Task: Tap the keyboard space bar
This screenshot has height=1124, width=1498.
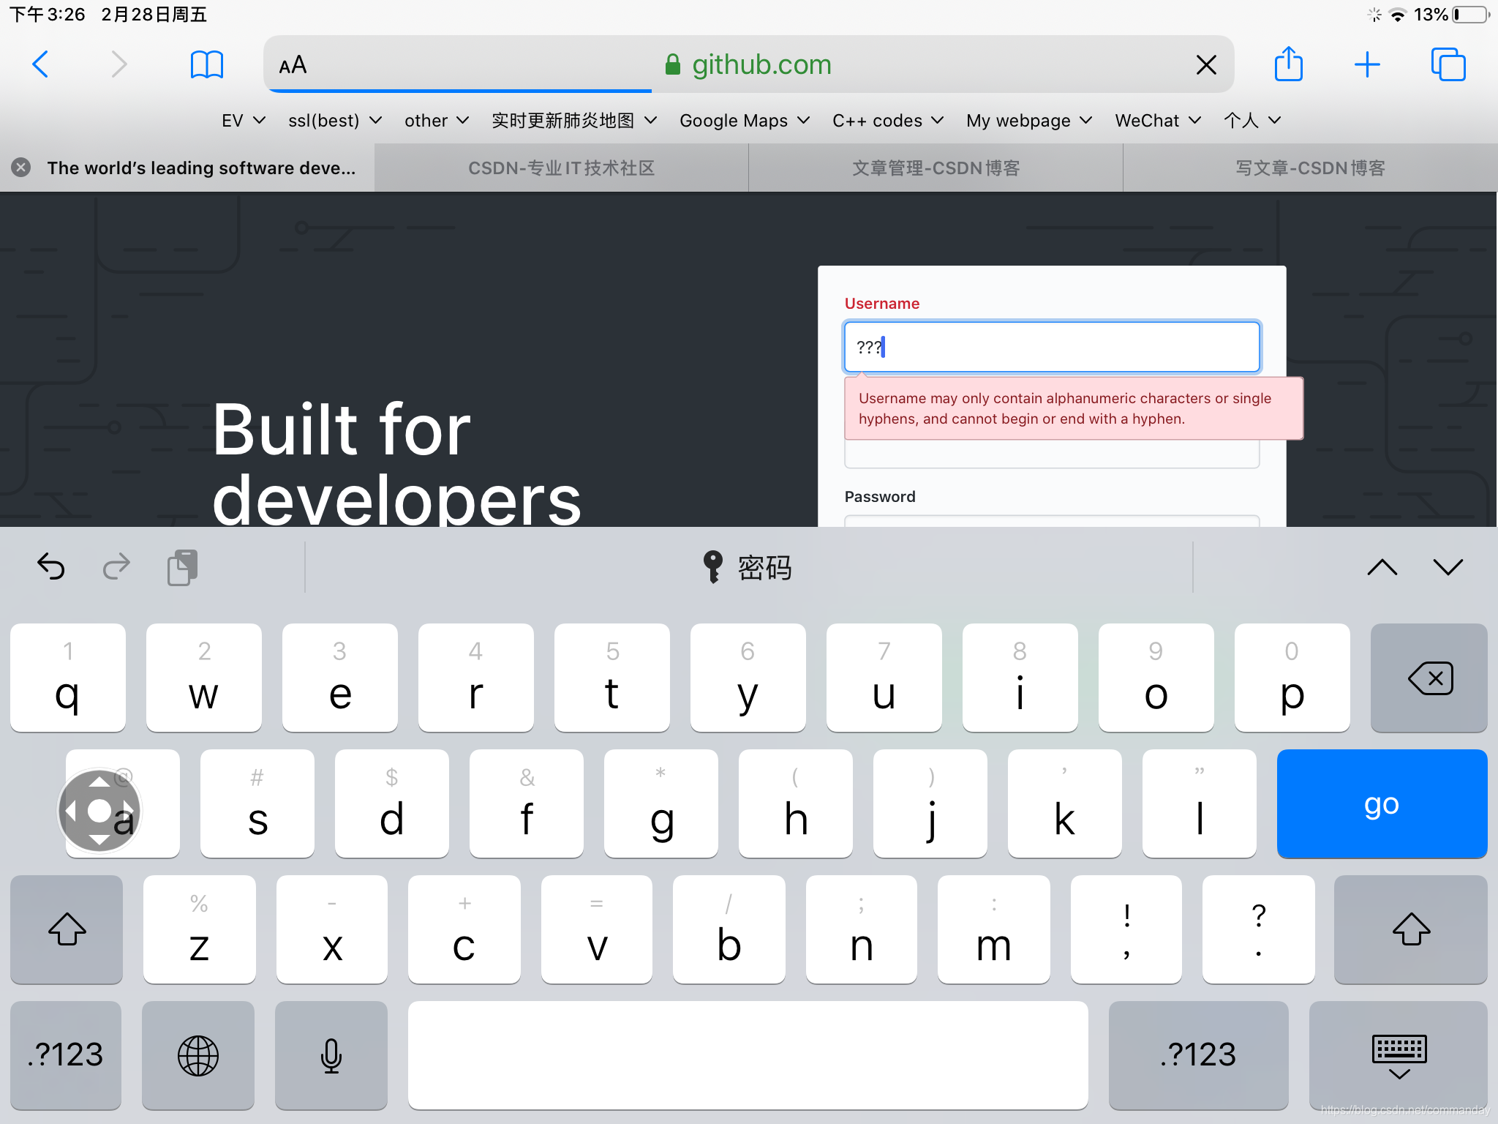Action: 748,1055
